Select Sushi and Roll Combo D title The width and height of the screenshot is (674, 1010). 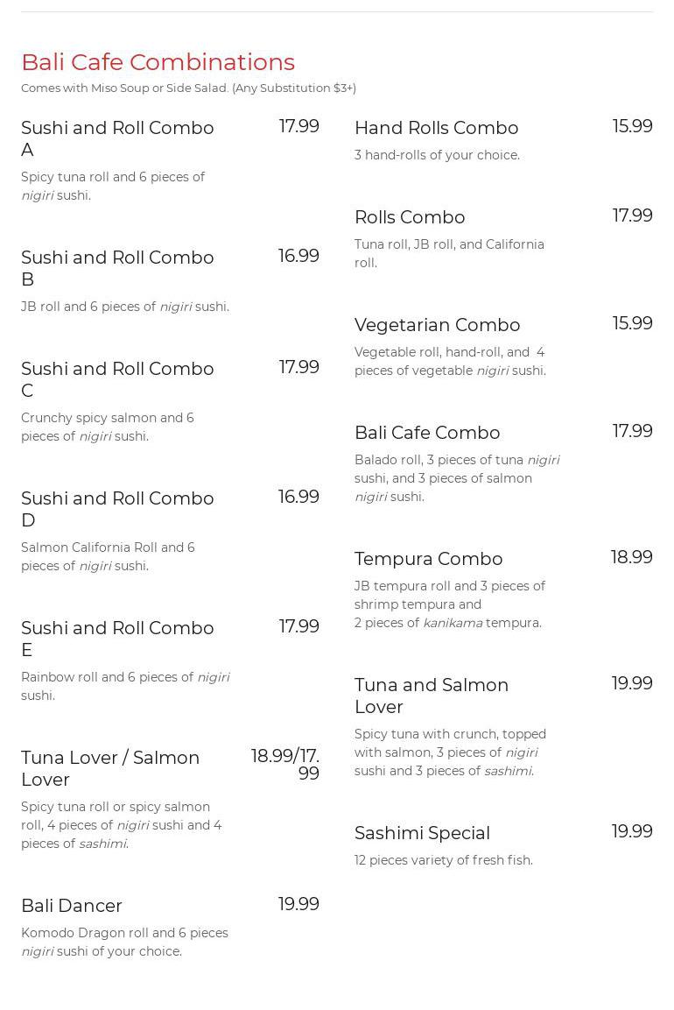click(117, 509)
